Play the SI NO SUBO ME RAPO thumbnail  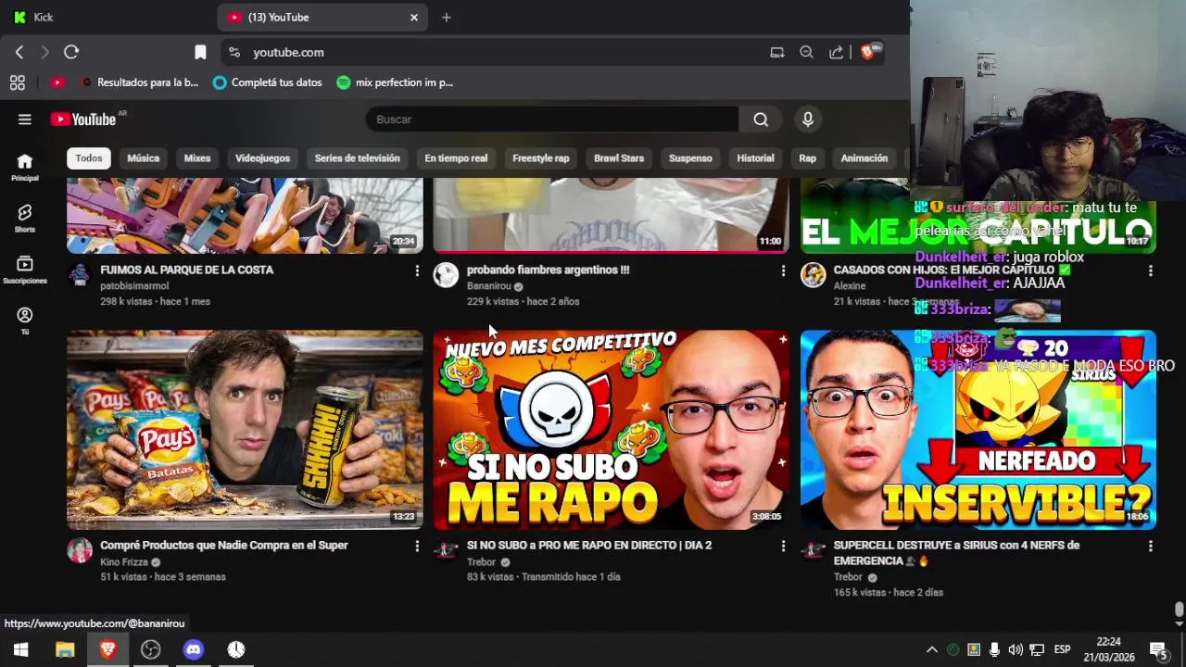click(x=612, y=430)
